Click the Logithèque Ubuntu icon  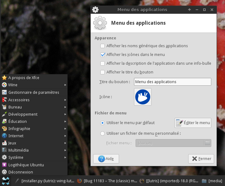(x=4, y=165)
